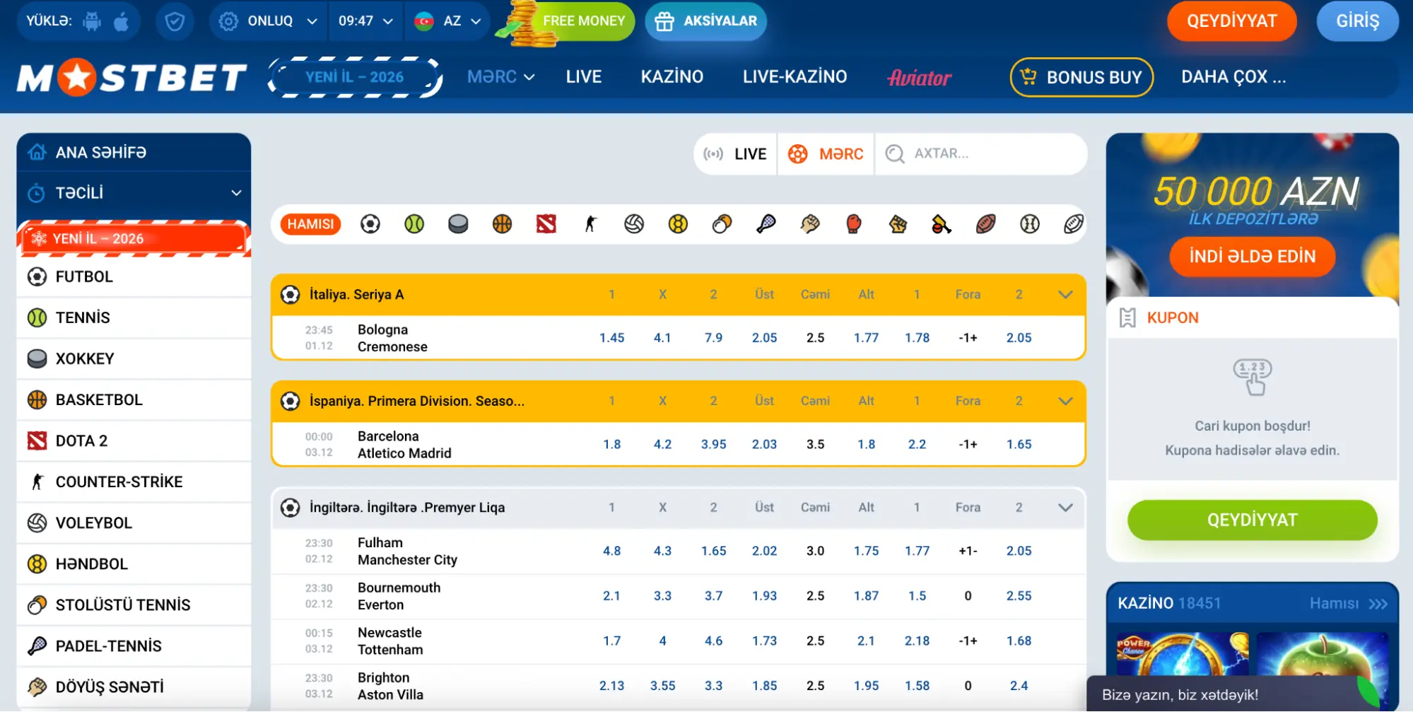The image size is (1413, 712).
Task: Open the ONLUQ odds format dropdown
Action: 268,21
